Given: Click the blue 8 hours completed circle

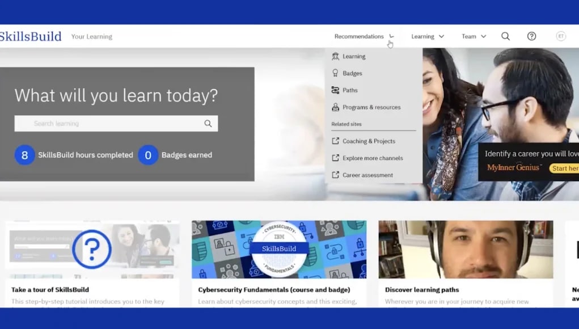Looking at the screenshot, I should 25,155.
